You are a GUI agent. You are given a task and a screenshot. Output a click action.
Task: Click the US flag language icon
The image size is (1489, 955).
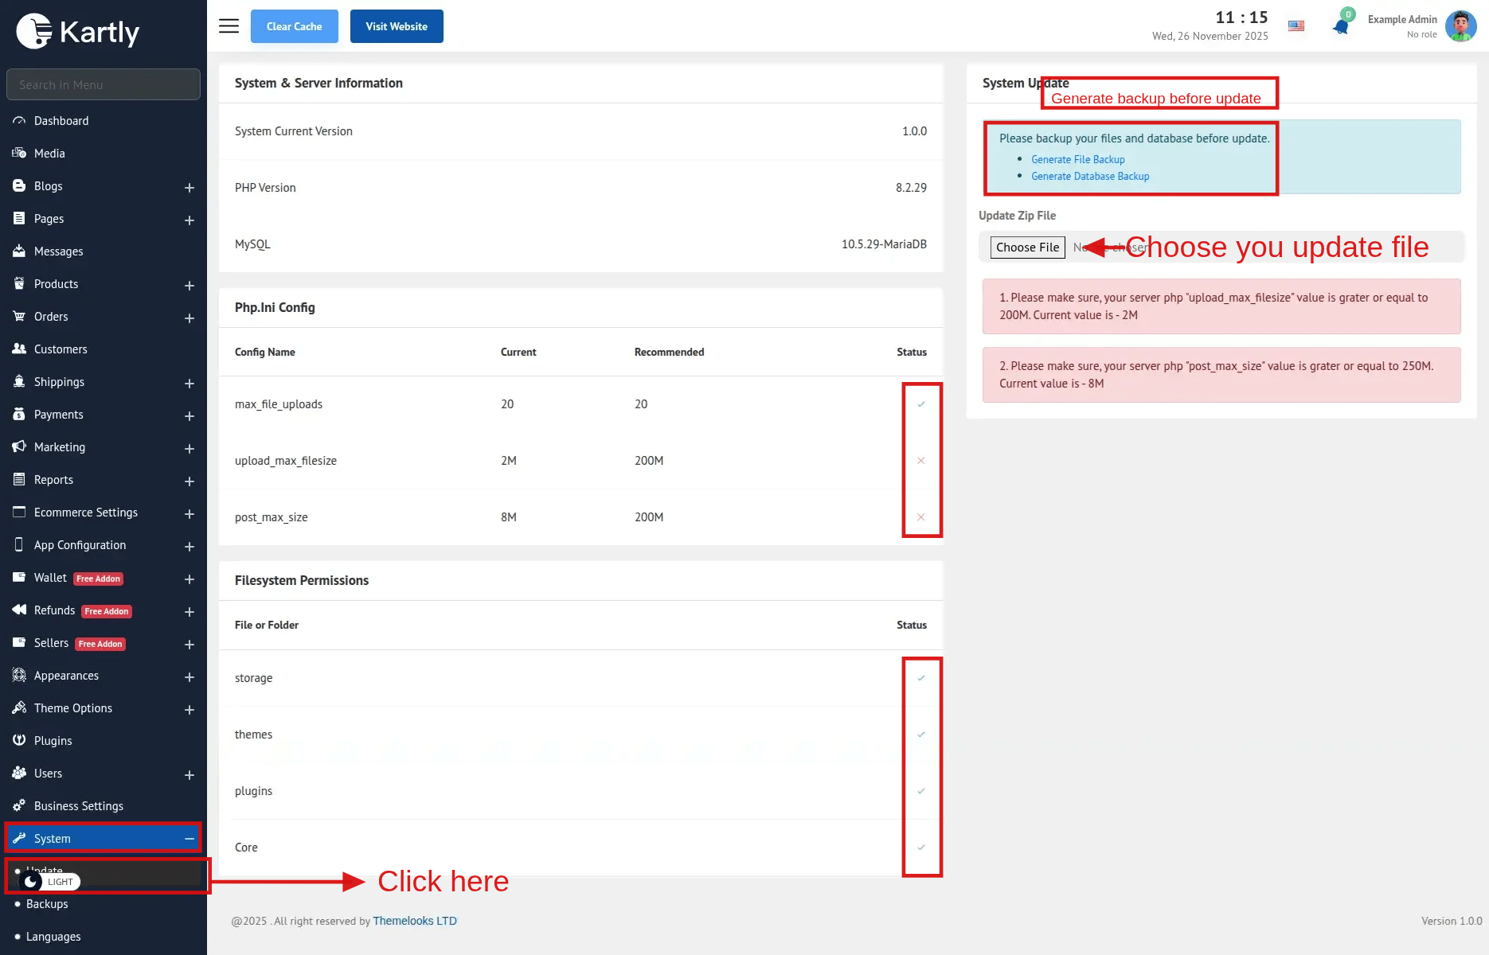tap(1296, 26)
